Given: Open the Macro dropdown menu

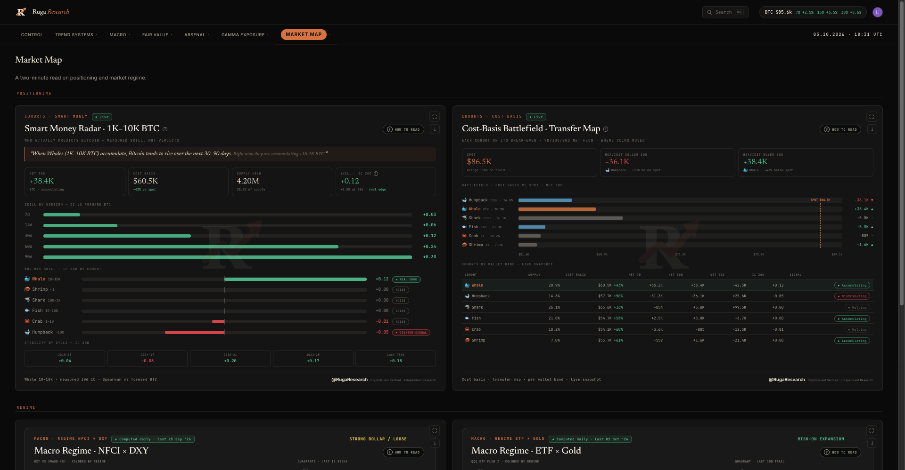Looking at the screenshot, I should pos(120,35).
